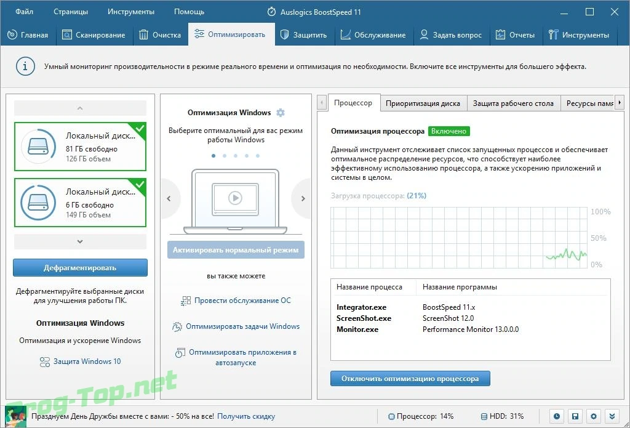The width and height of the screenshot is (630, 428).
Task: Click the info circle icon
Action: [x=25, y=66]
